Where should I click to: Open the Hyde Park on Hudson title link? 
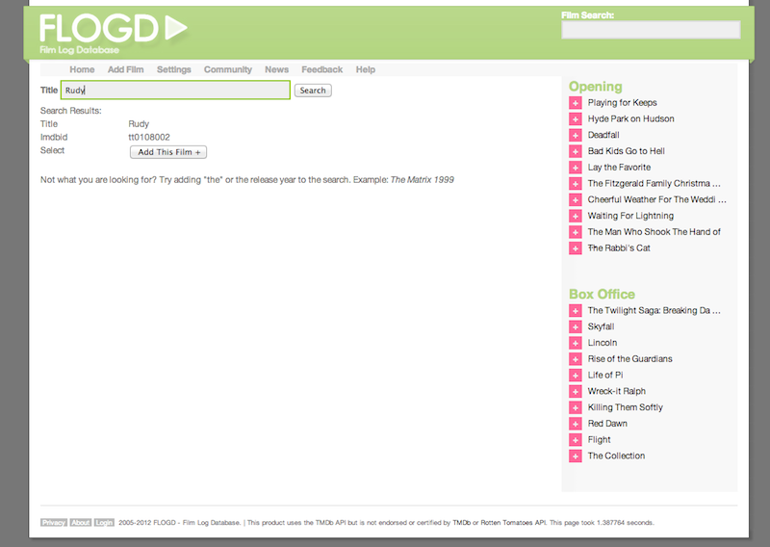click(631, 119)
